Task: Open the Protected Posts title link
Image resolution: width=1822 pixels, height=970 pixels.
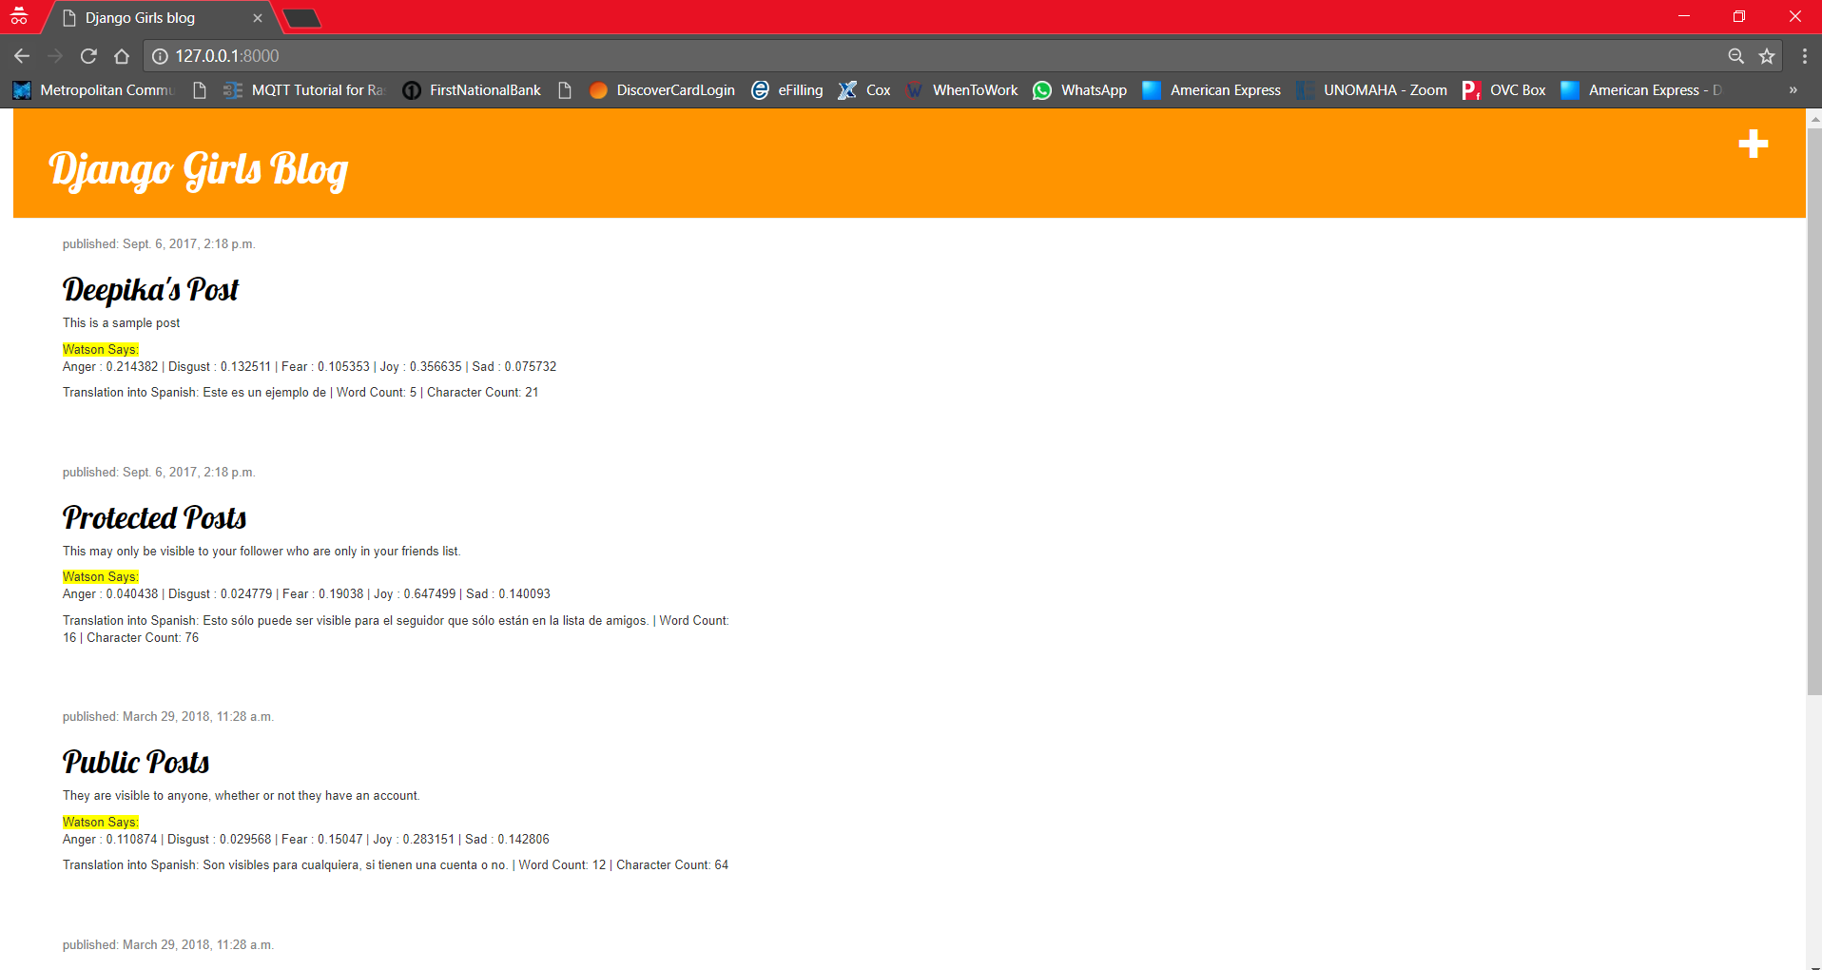Action: pos(154,517)
